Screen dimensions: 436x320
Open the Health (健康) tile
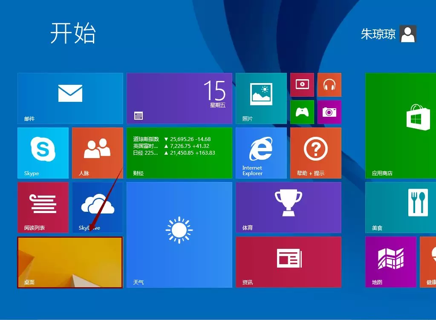(x=428, y=262)
